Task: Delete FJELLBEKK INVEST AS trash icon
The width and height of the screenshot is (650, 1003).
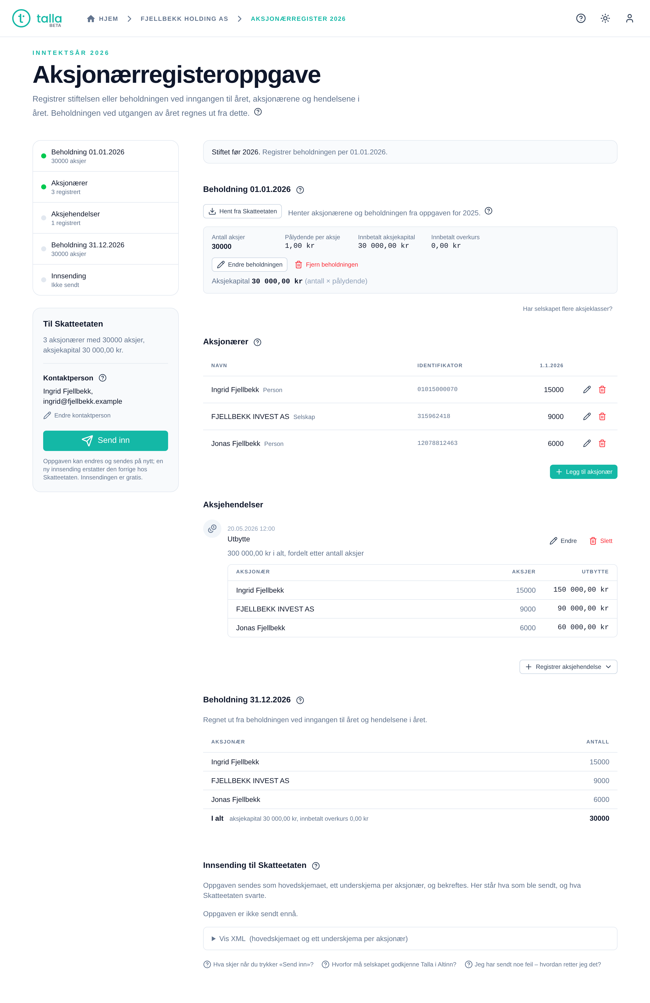Action: point(602,416)
